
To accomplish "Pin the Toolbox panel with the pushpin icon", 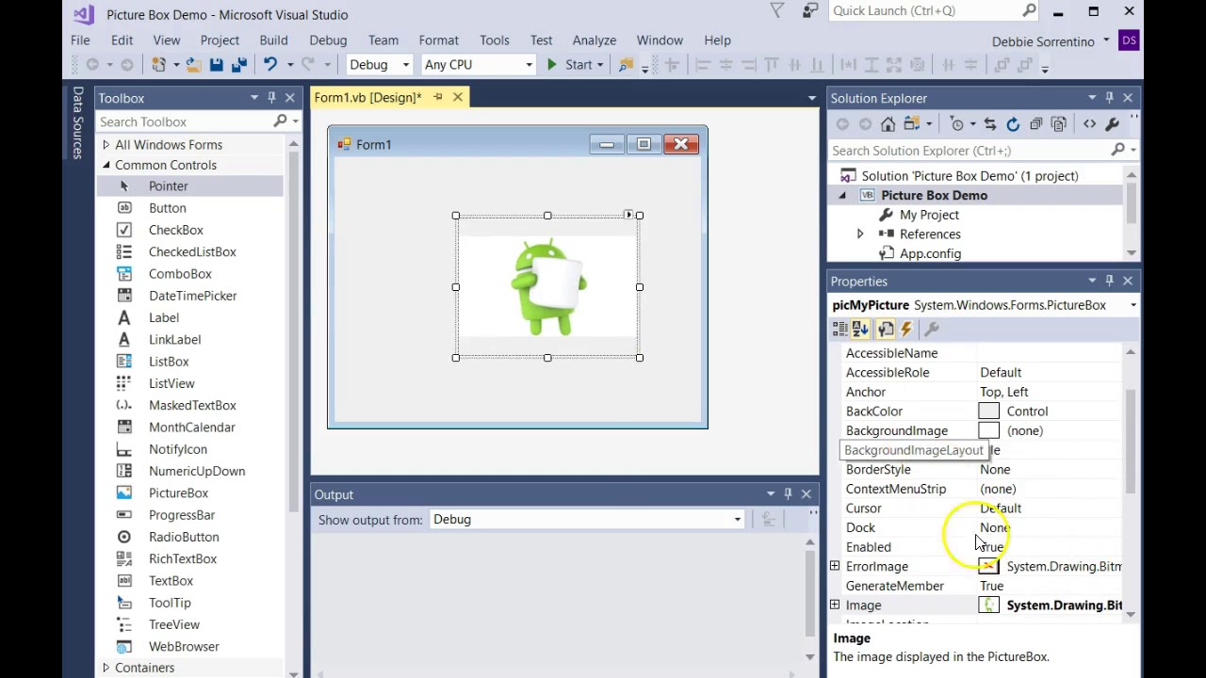I will click(271, 97).
